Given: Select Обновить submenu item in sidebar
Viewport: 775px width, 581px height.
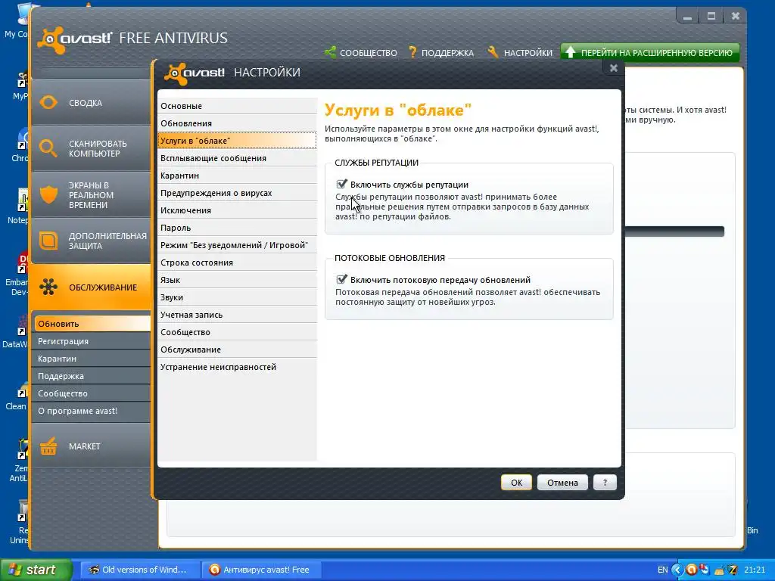Looking at the screenshot, I should click(92, 324).
